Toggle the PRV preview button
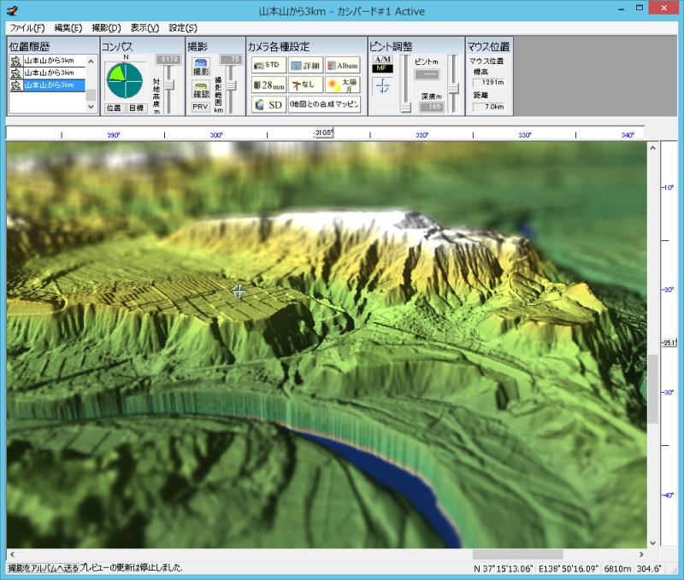684x580 pixels. tap(200, 108)
